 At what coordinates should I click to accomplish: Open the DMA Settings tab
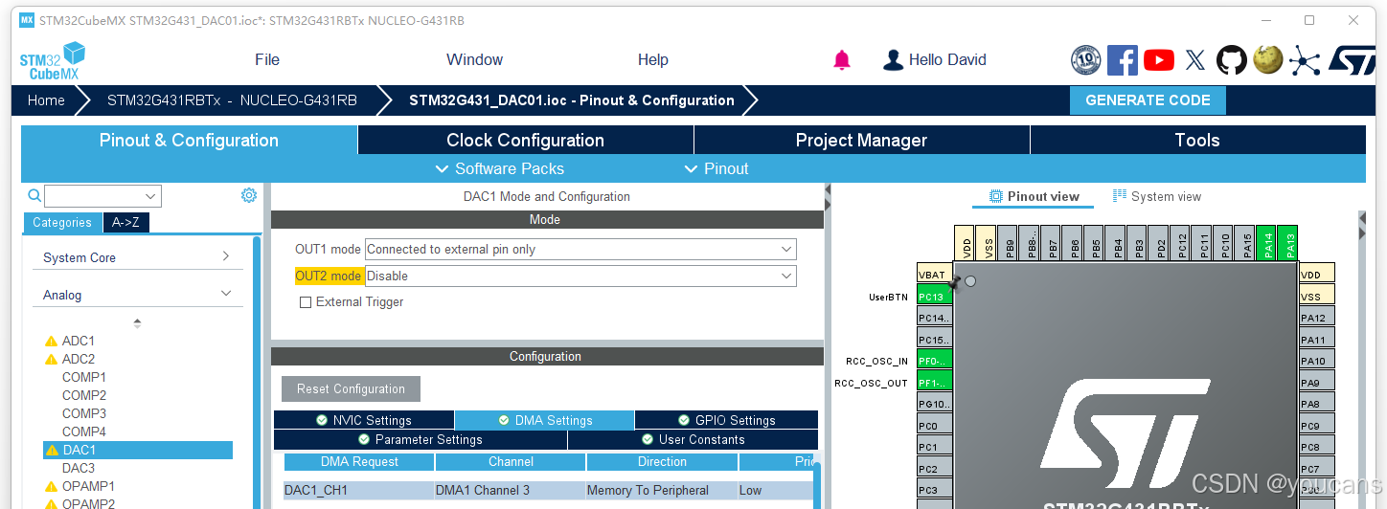tap(544, 420)
